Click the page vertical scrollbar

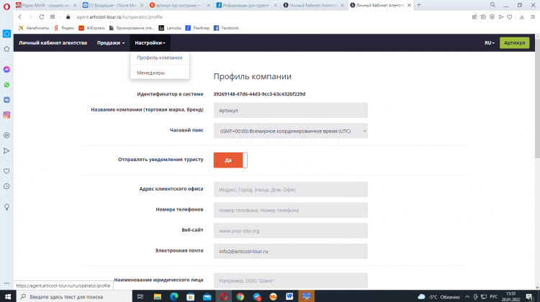pyautogui.click(x=537, y=98)
